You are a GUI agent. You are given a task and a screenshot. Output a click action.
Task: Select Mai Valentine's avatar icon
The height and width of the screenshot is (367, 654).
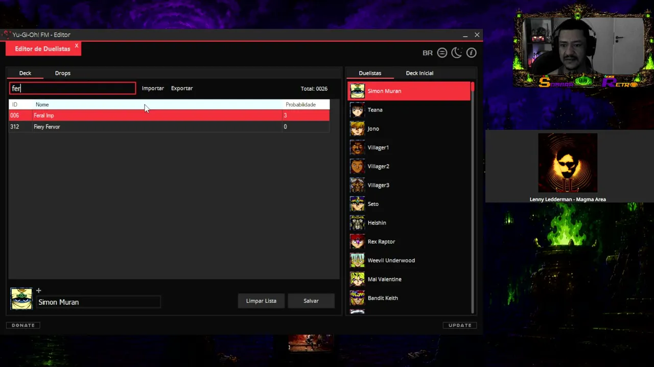tap(357, 279)
